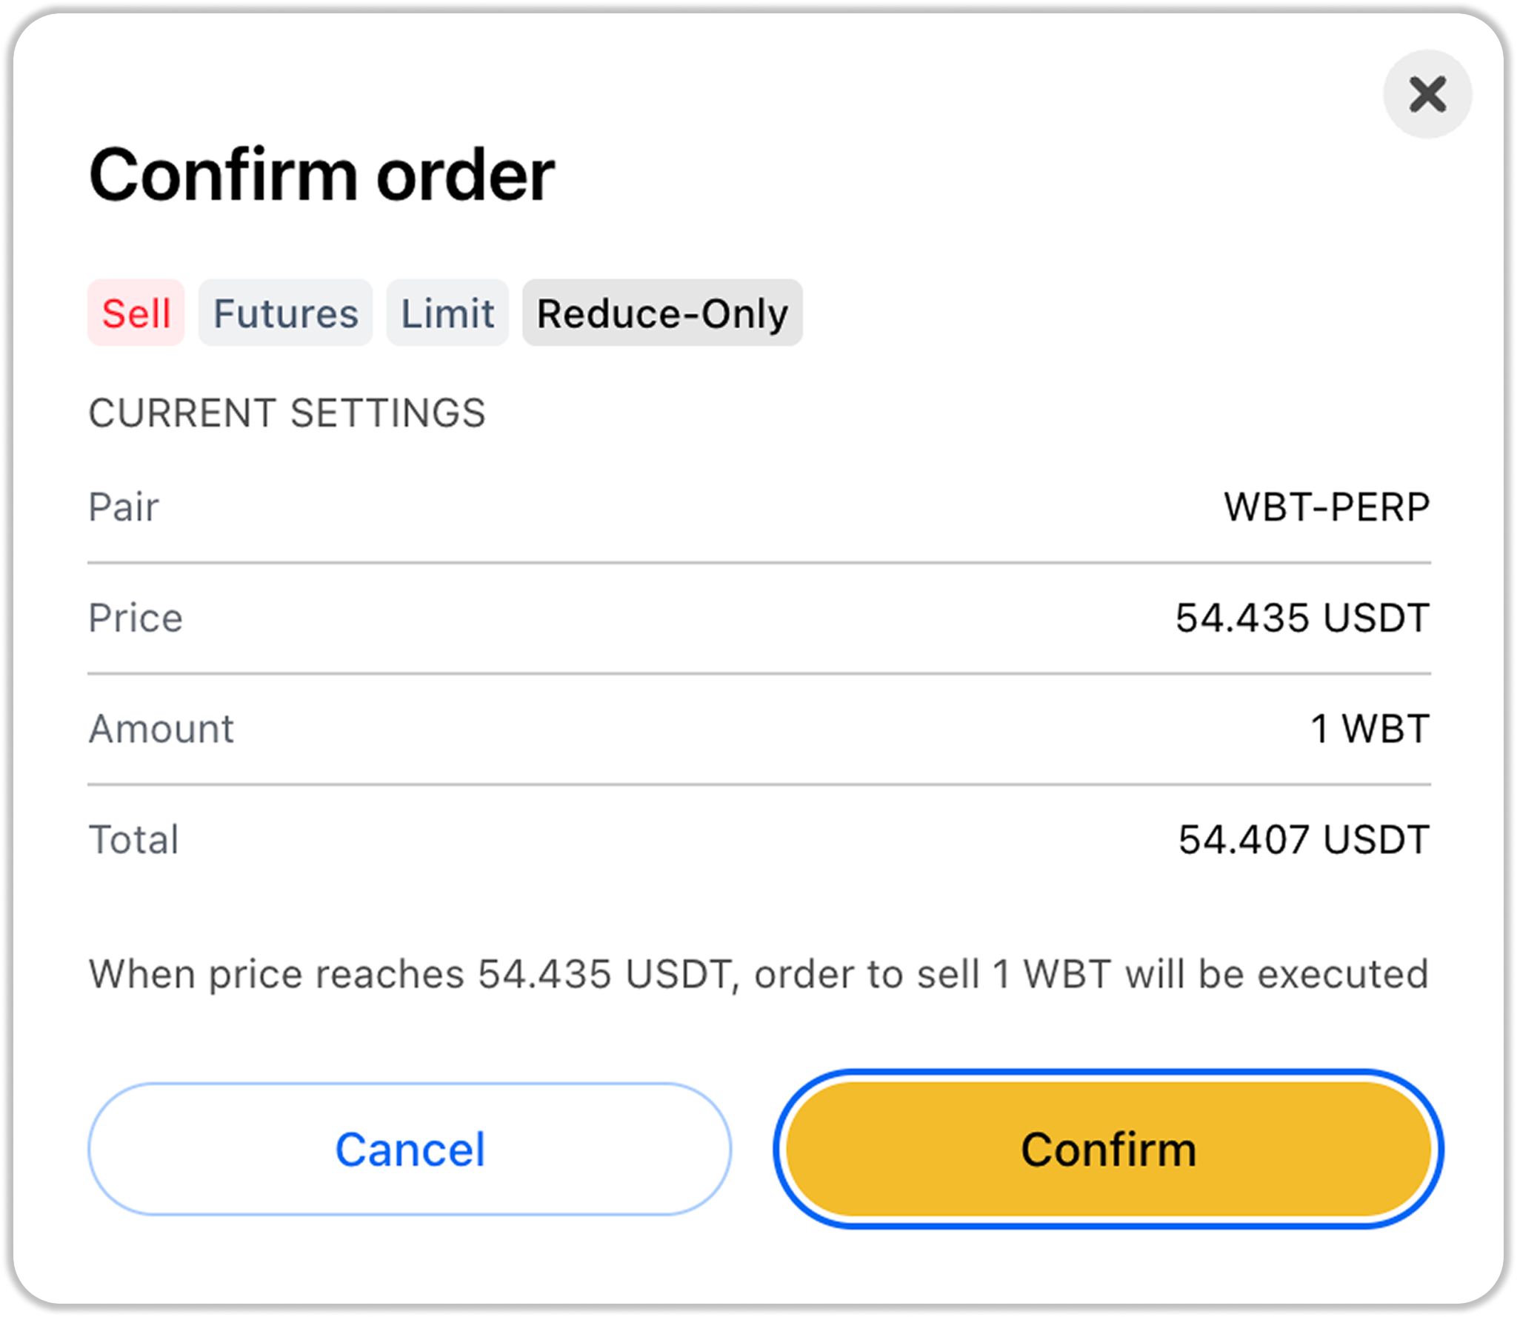Click the 1 WBT amount value
The height and width of the screenshot is (1317, 1517).
1370,729
